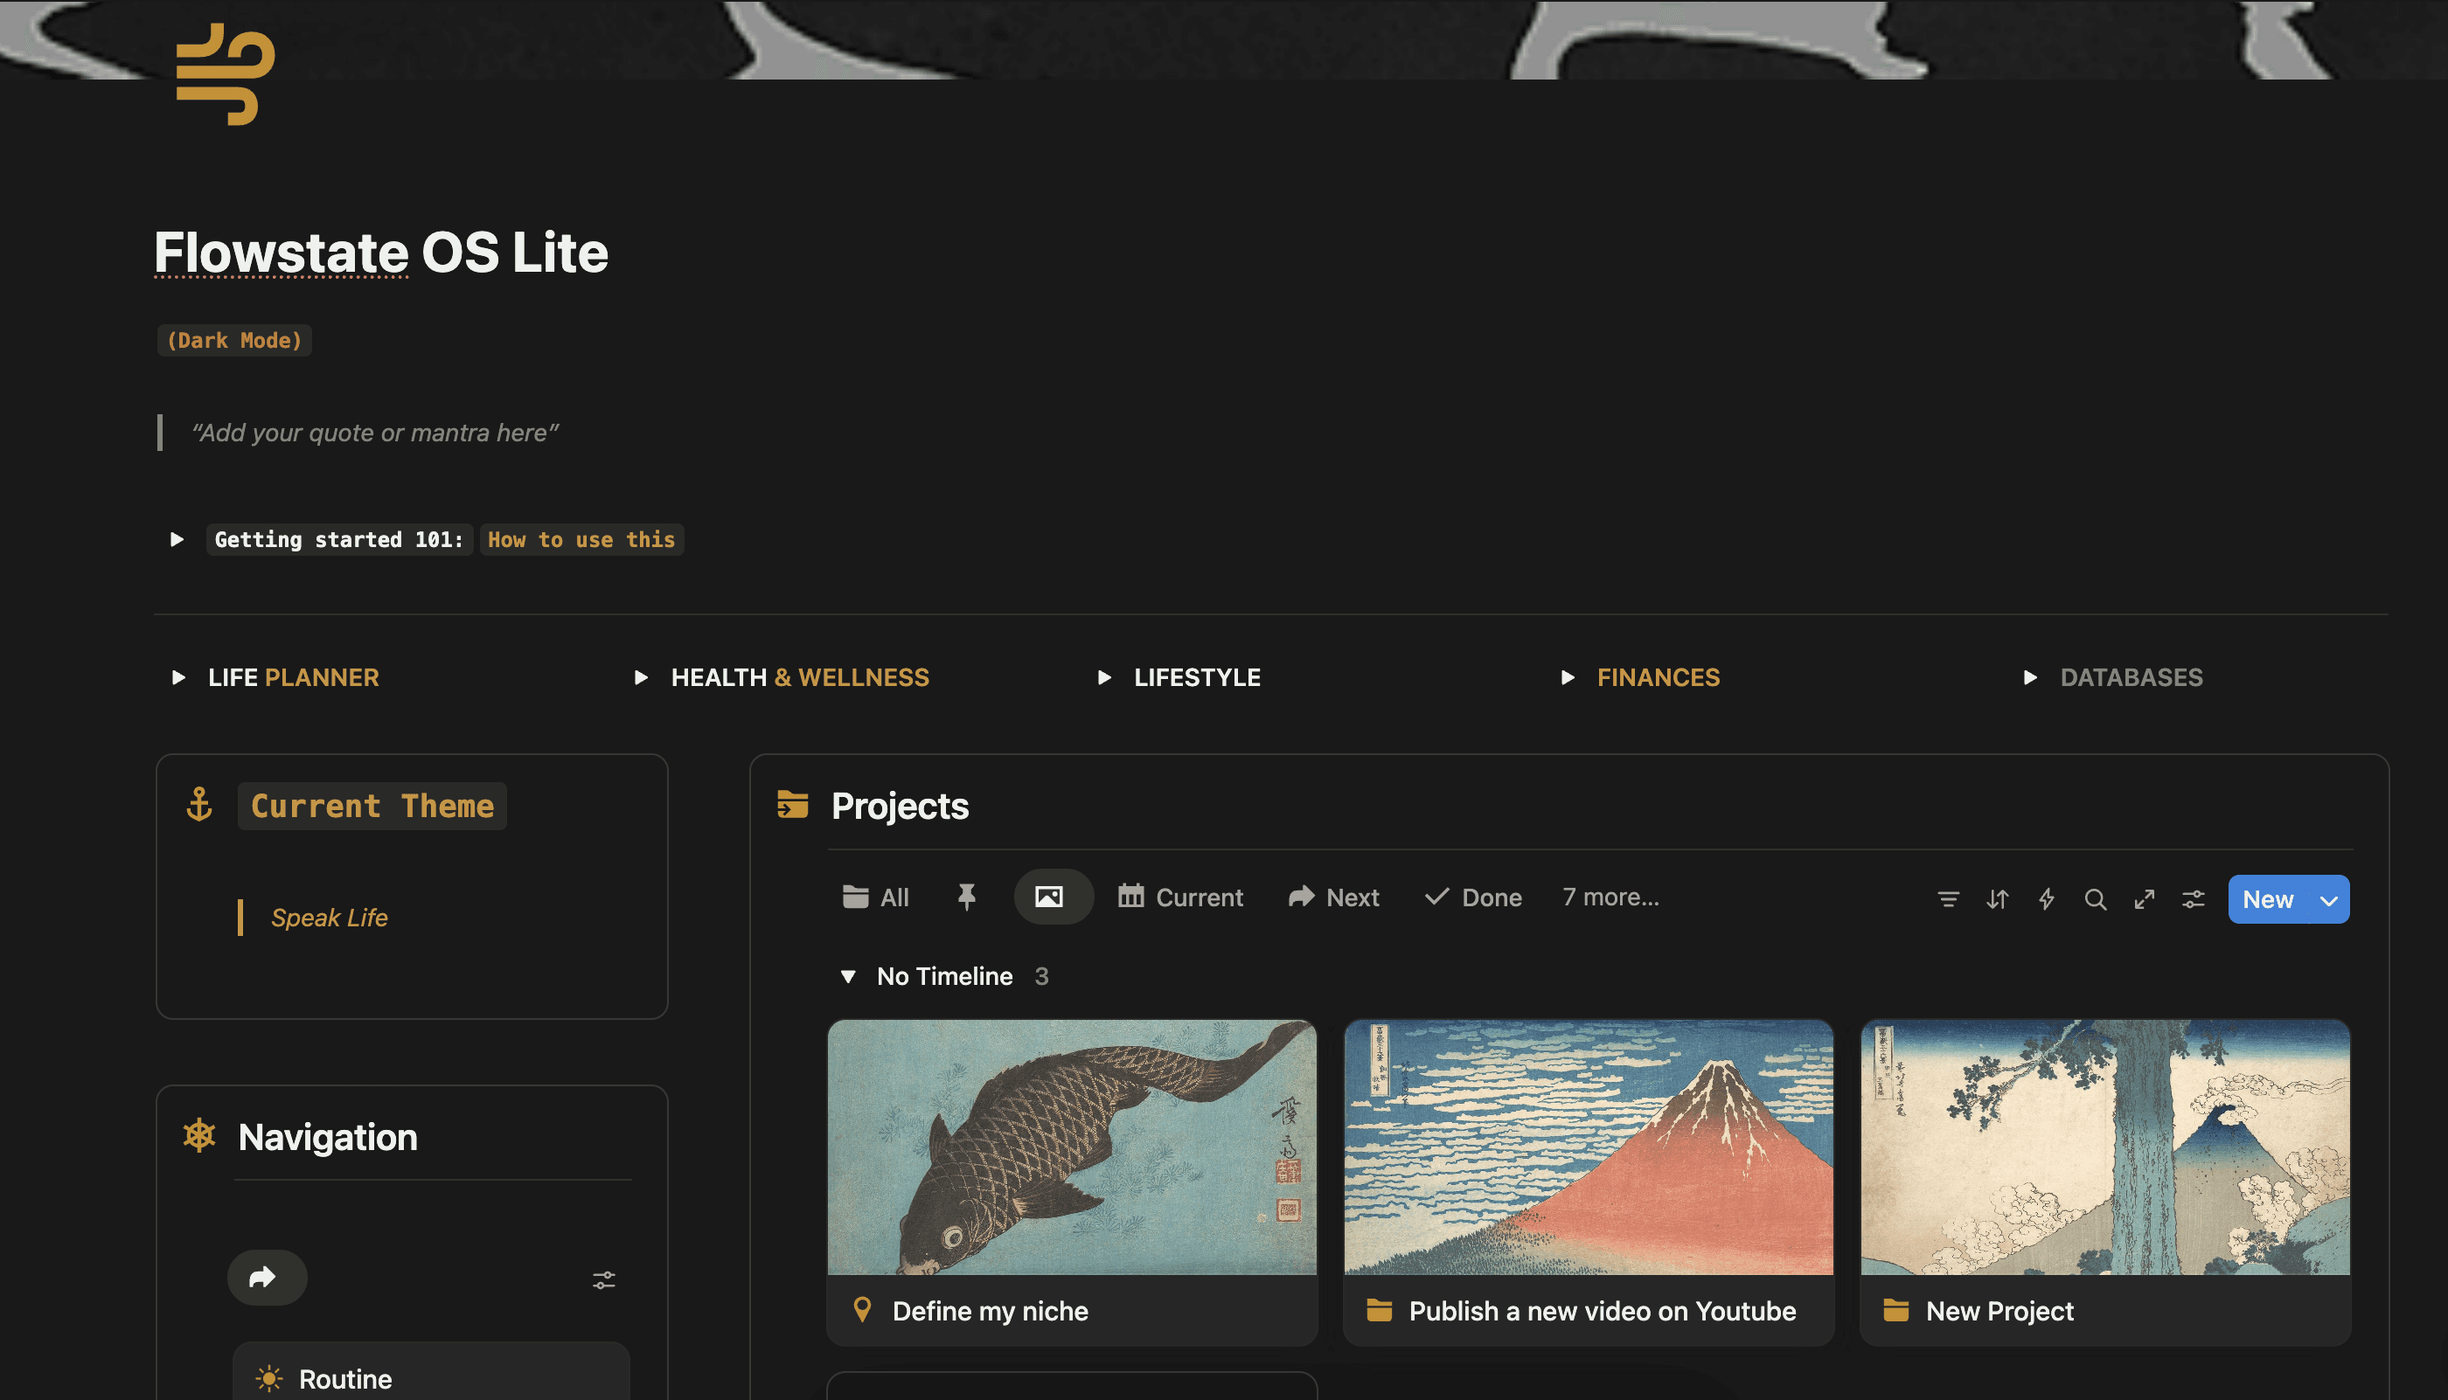Click the sort arrows icon
Image resolution: width=2448 pixels, height=1400 pixels.
click(x=1997, y=899)
